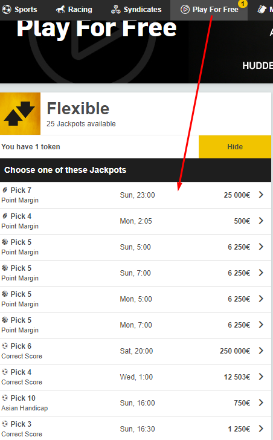Open the Sports menu tab
The width and height of the screenshot is (273, 440).
point(19,10)
